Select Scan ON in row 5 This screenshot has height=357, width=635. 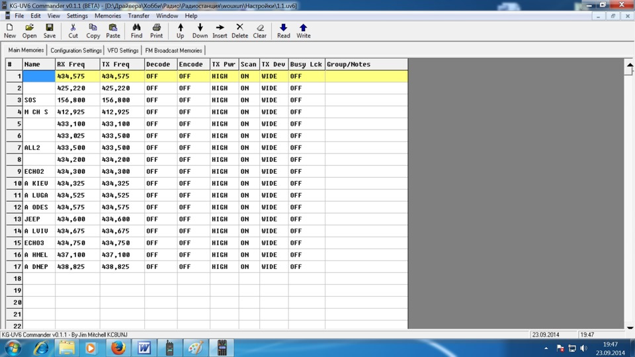click(249, 124)
